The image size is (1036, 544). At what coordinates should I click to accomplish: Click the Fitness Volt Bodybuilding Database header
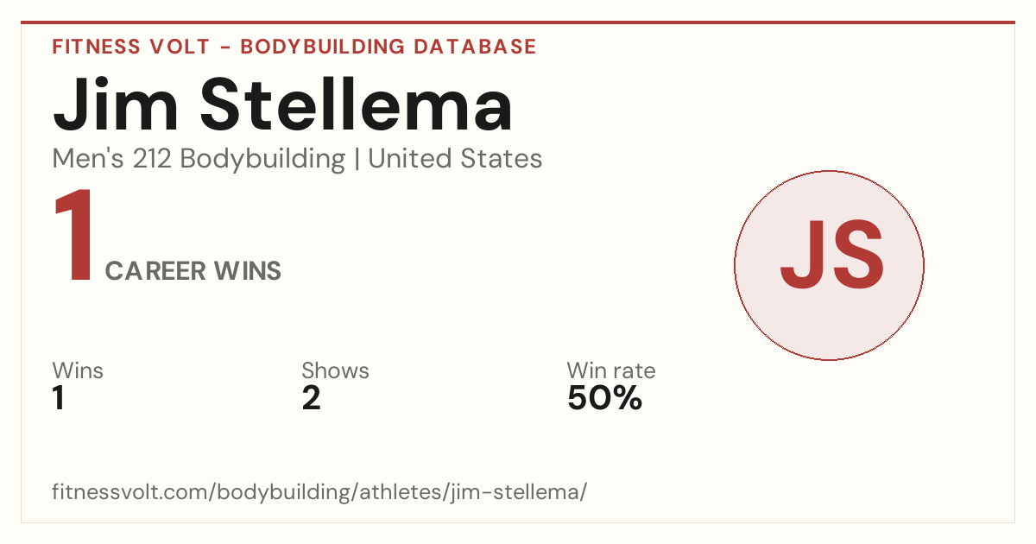(x=294, y=47)
